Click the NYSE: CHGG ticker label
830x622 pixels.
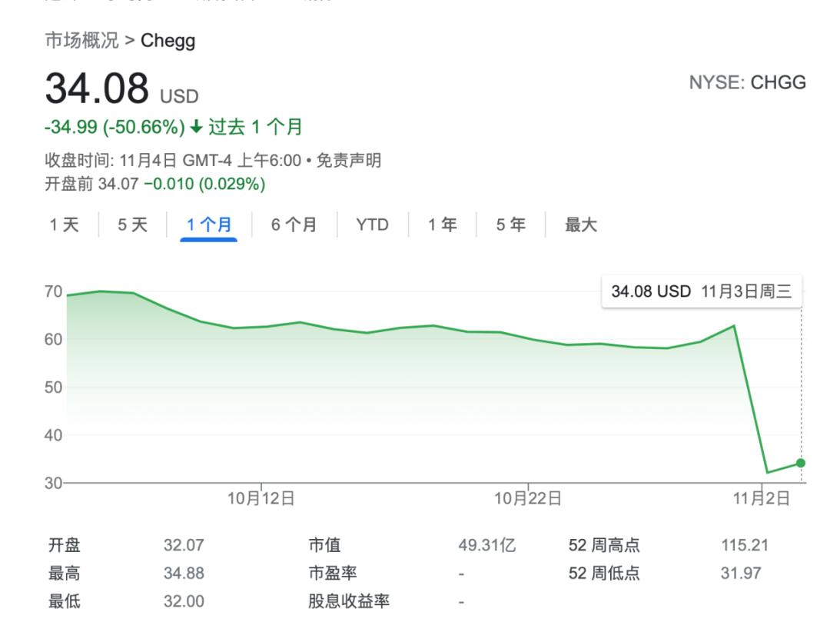[x=748, y=82]
